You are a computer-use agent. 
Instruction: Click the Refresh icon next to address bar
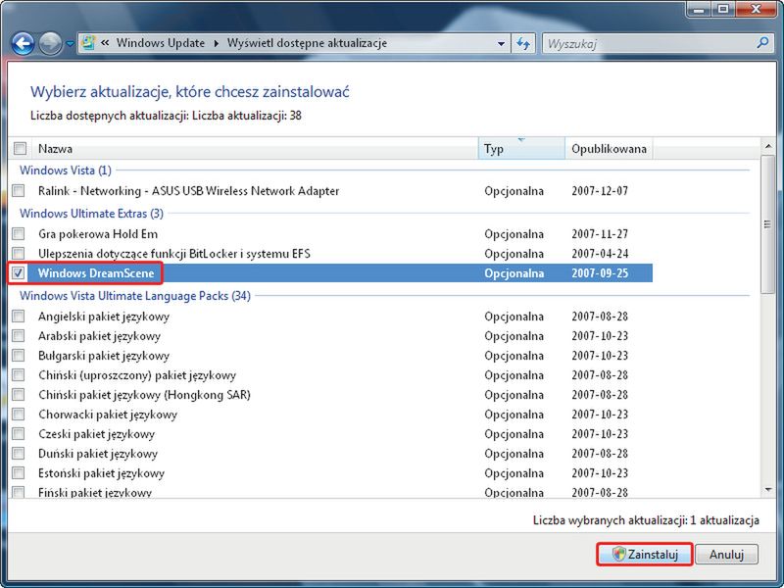523,44
